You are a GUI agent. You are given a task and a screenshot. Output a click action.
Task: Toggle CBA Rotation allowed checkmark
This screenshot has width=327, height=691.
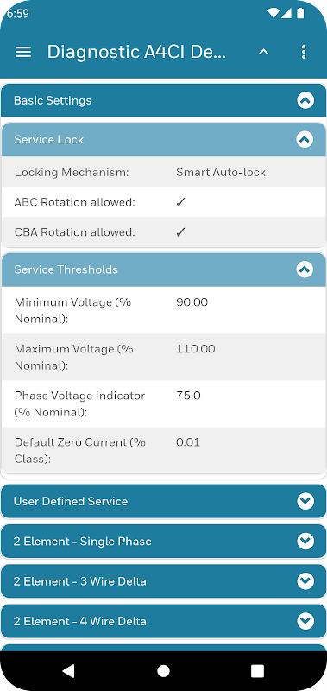click(181, 232)
